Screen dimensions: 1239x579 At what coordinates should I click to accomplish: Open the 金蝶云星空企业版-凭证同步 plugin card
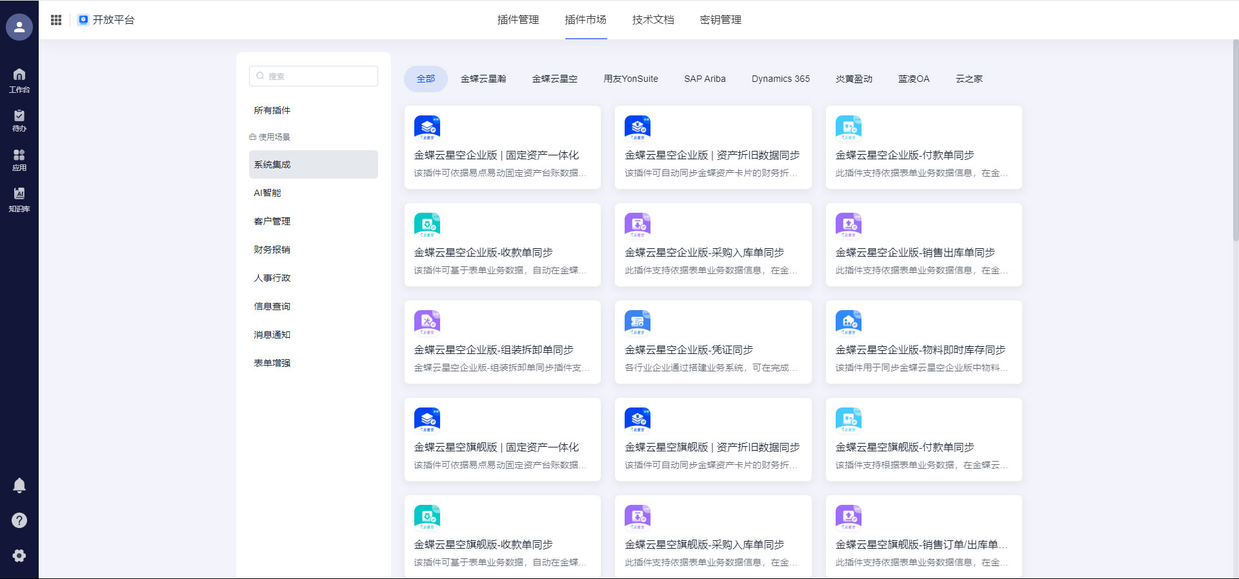712,342
